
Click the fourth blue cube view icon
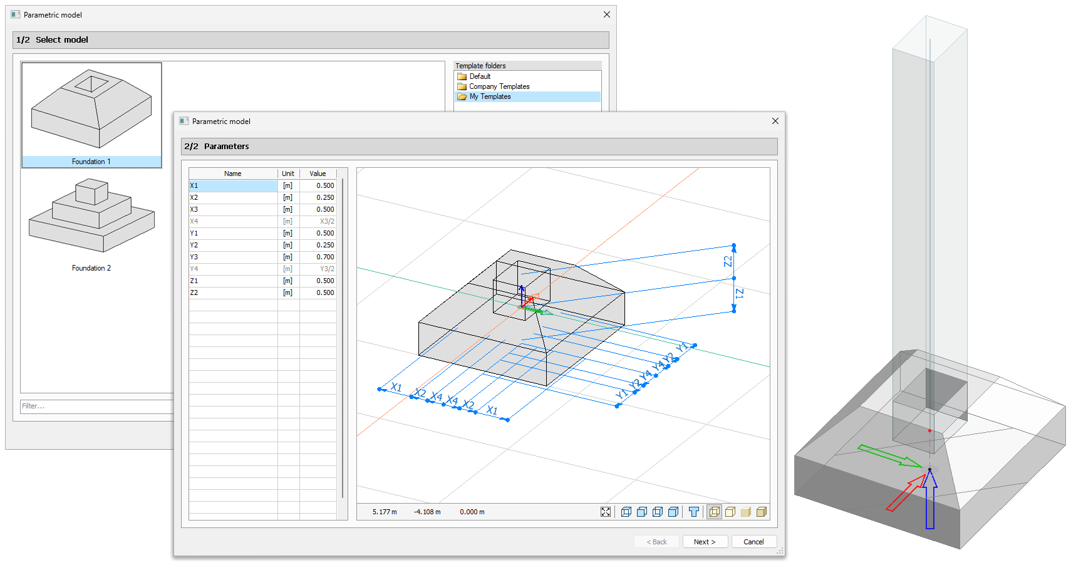[x=673, y=512]
